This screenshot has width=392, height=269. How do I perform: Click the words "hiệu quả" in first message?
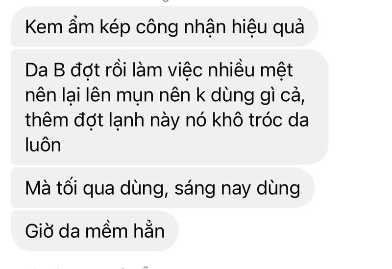[x=268, y=27]
